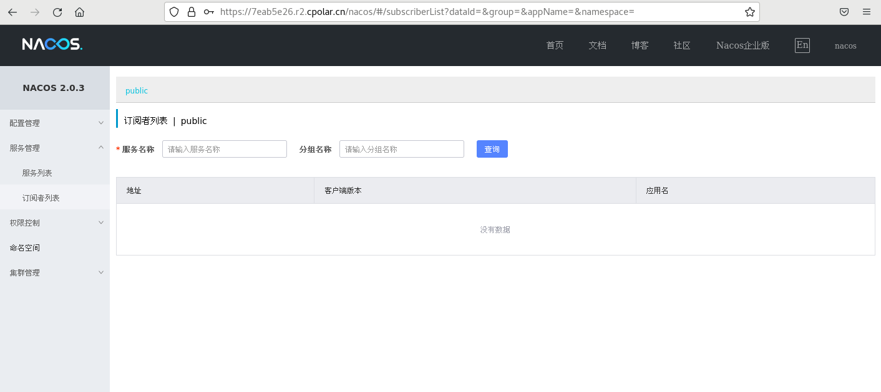Focus the 服务名称 input field
The height and width of the screenshot is (392, 881).
click(x=225, y=149)
